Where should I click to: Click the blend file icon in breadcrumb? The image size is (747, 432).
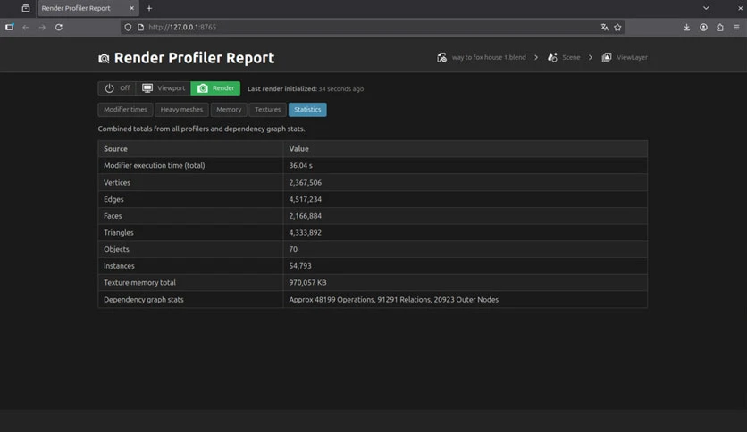click(442, 57)
